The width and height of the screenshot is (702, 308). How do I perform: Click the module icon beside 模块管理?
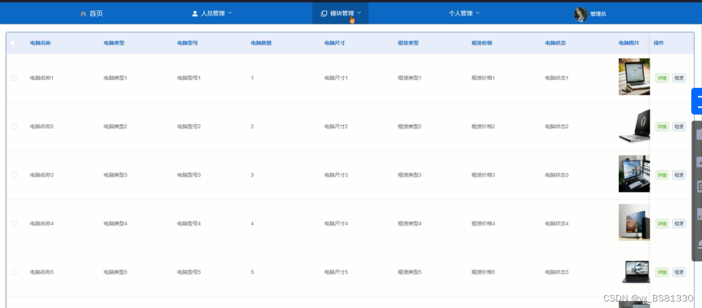pyautogui.click(x=324, y=14)
